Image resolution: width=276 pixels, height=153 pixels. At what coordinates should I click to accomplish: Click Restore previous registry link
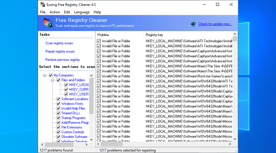pos(63,60)
